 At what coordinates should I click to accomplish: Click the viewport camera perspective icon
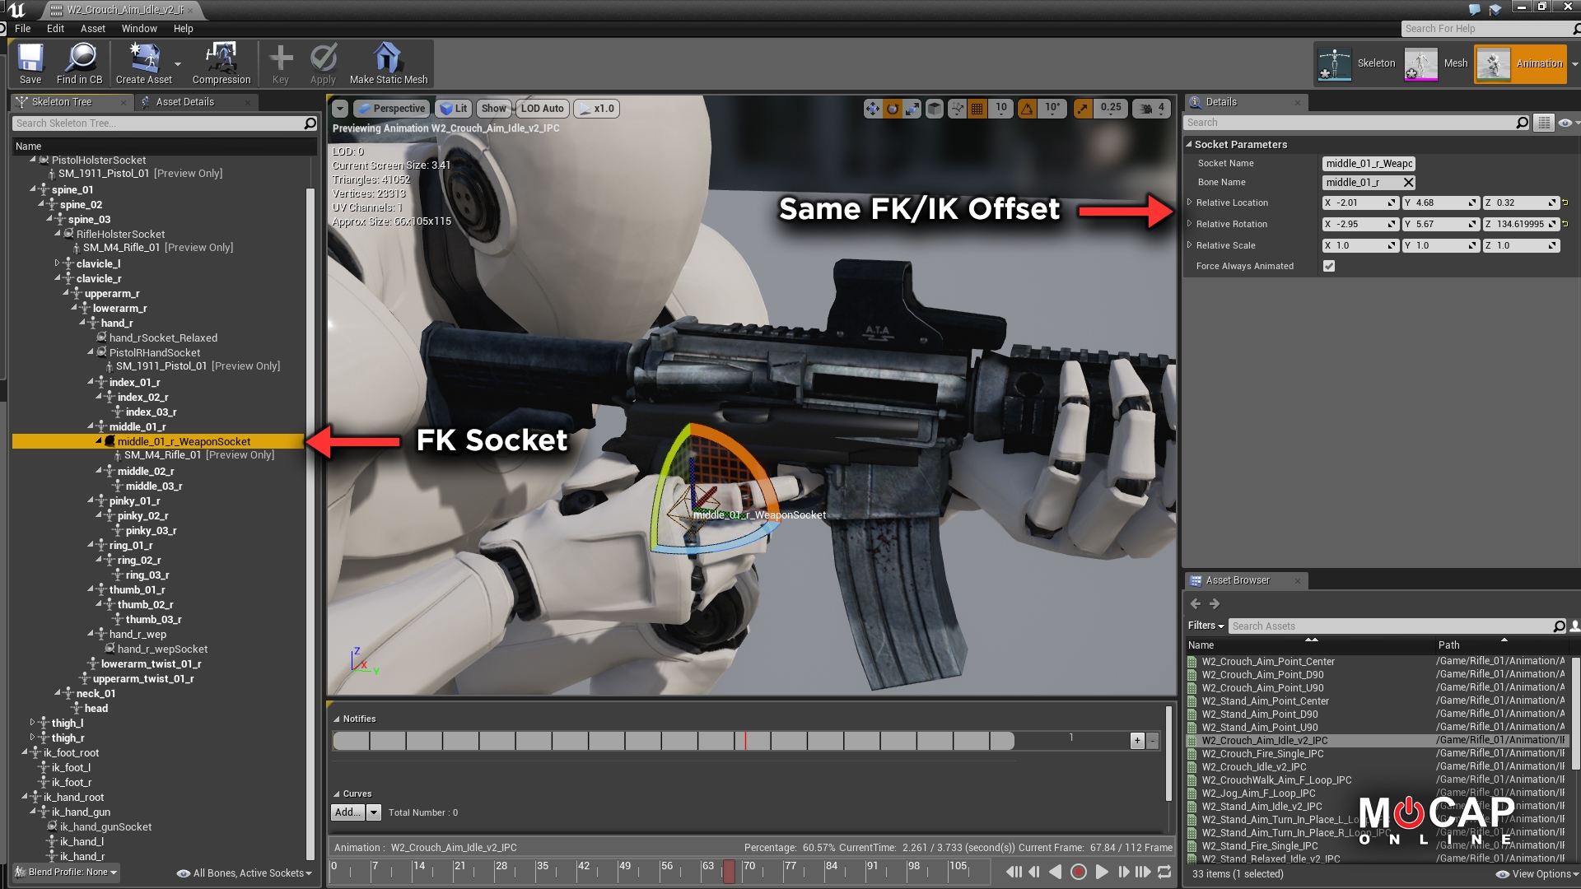[x=391, y=108]
